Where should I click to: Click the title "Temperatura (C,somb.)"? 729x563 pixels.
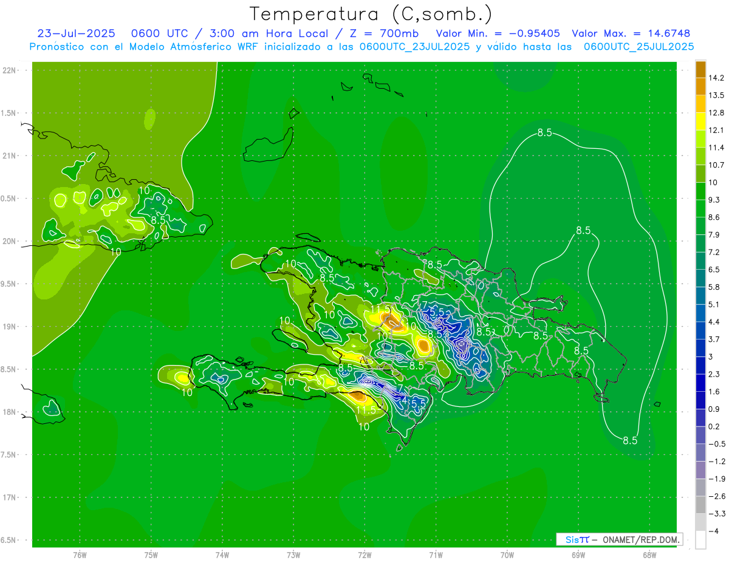[371, 14]
